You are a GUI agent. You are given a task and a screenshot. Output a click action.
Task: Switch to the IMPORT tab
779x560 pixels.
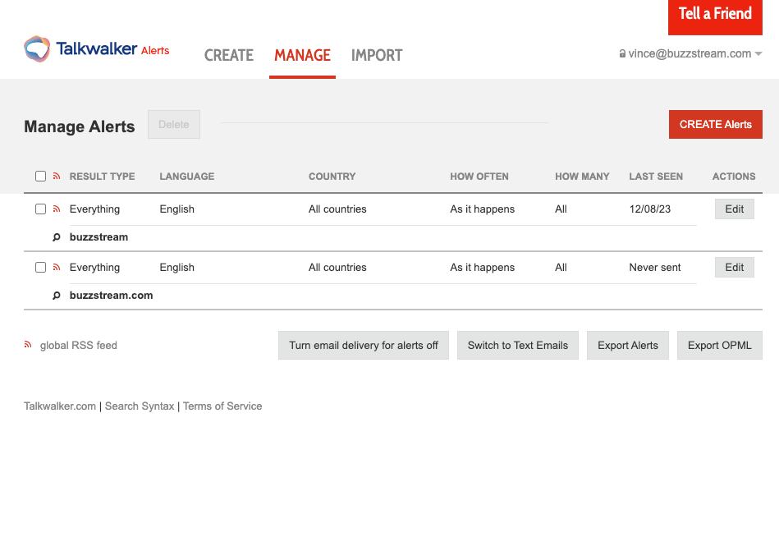click(377, 55)
